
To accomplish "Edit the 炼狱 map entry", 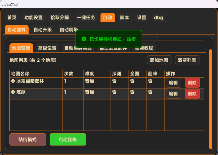I will [x=173, y=94].
